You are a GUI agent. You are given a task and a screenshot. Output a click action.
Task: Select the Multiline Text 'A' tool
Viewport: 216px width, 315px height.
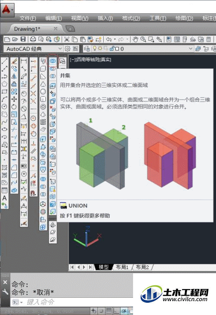click(x=4, y=198)
